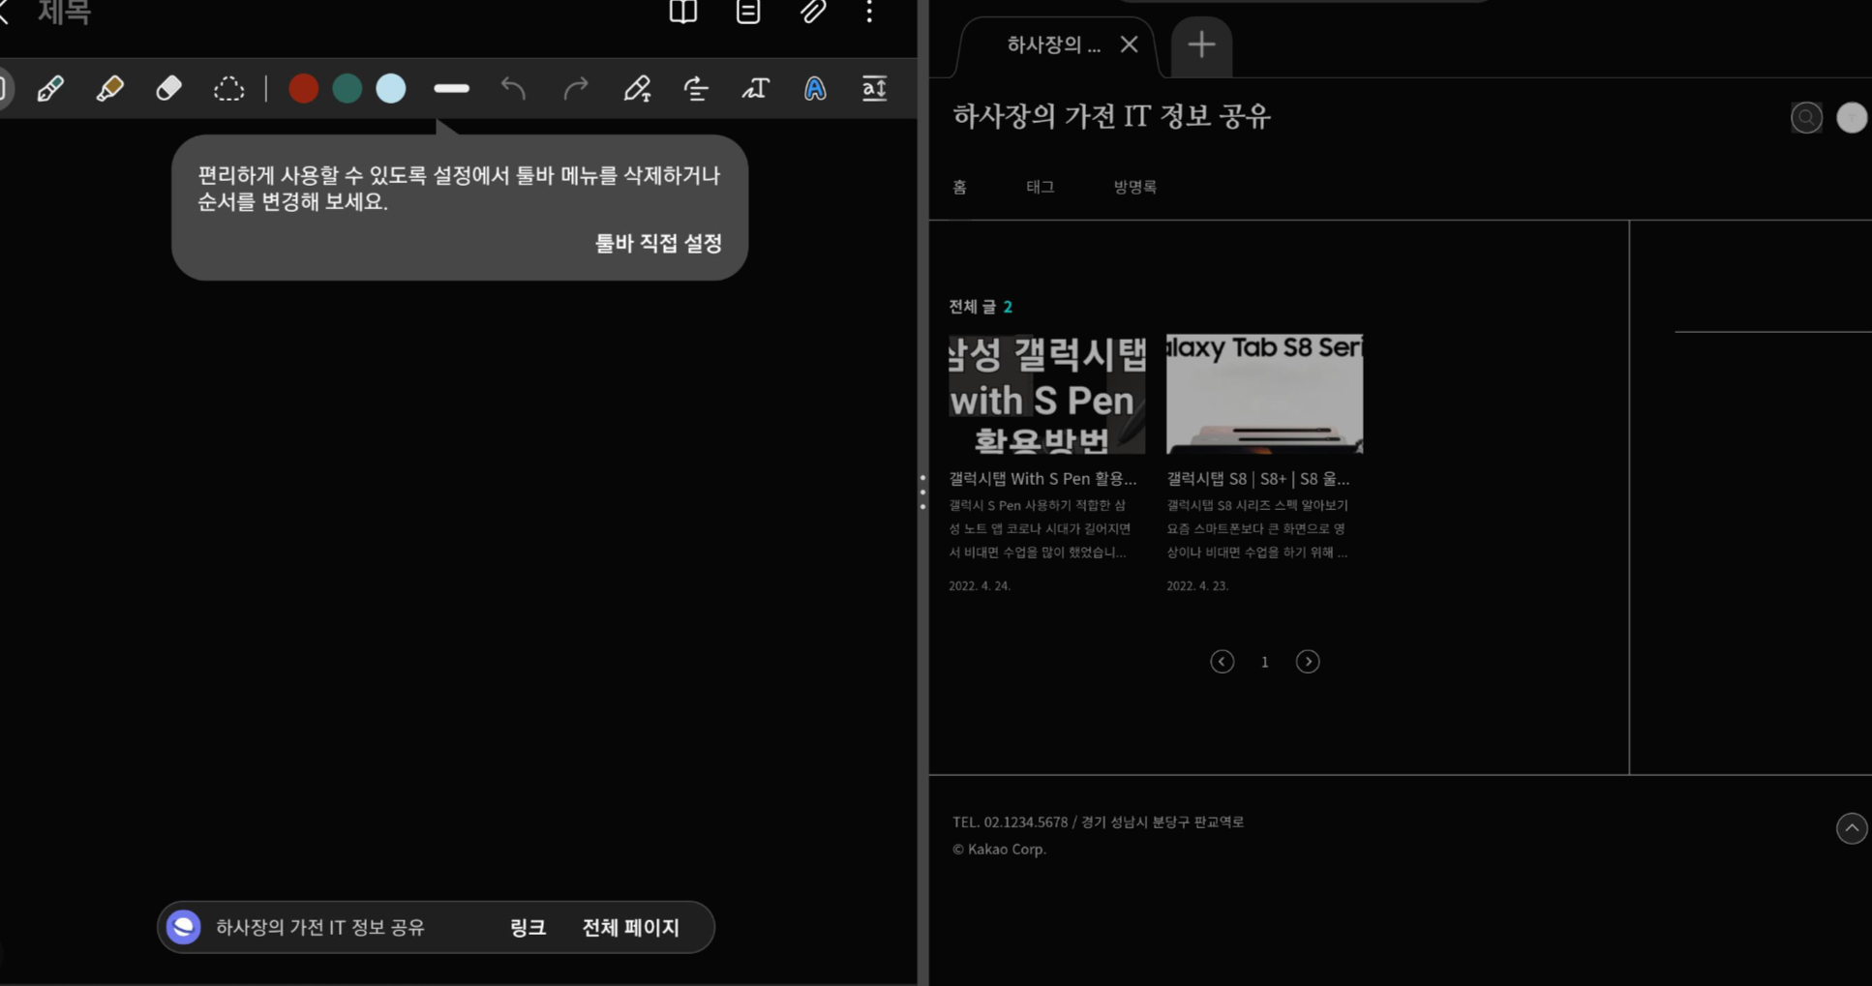Open the 갤럭시탭 with S Pen thumbnail
The height and width of the screenshot is (986, 1872).
point(1046,394)
